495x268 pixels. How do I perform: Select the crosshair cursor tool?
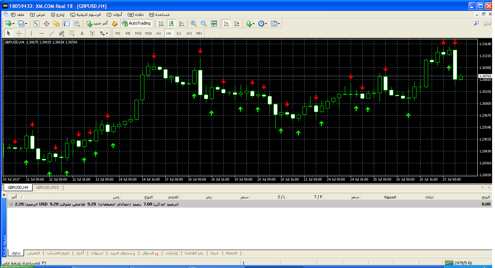click(x=19, y=33)
